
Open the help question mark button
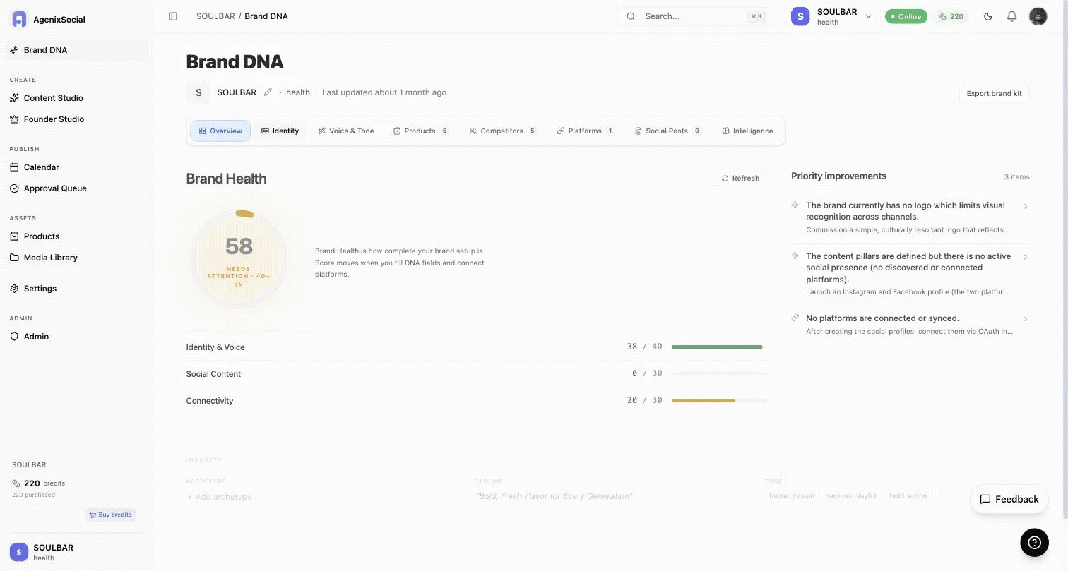(x=1034, y=542)
